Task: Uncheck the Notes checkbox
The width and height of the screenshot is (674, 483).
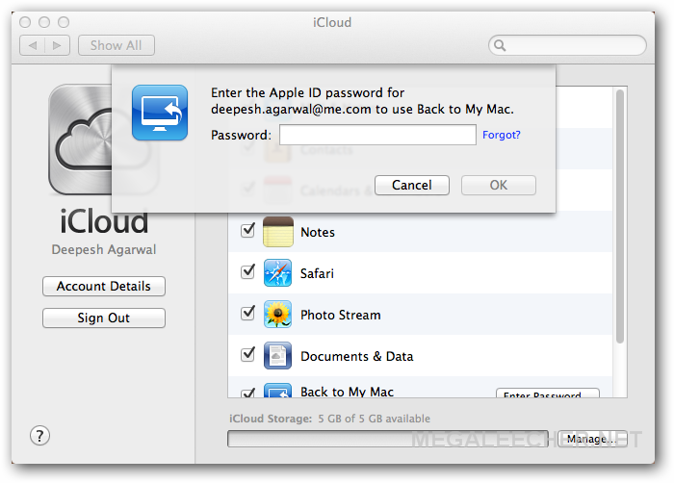Action: [248, 230]
